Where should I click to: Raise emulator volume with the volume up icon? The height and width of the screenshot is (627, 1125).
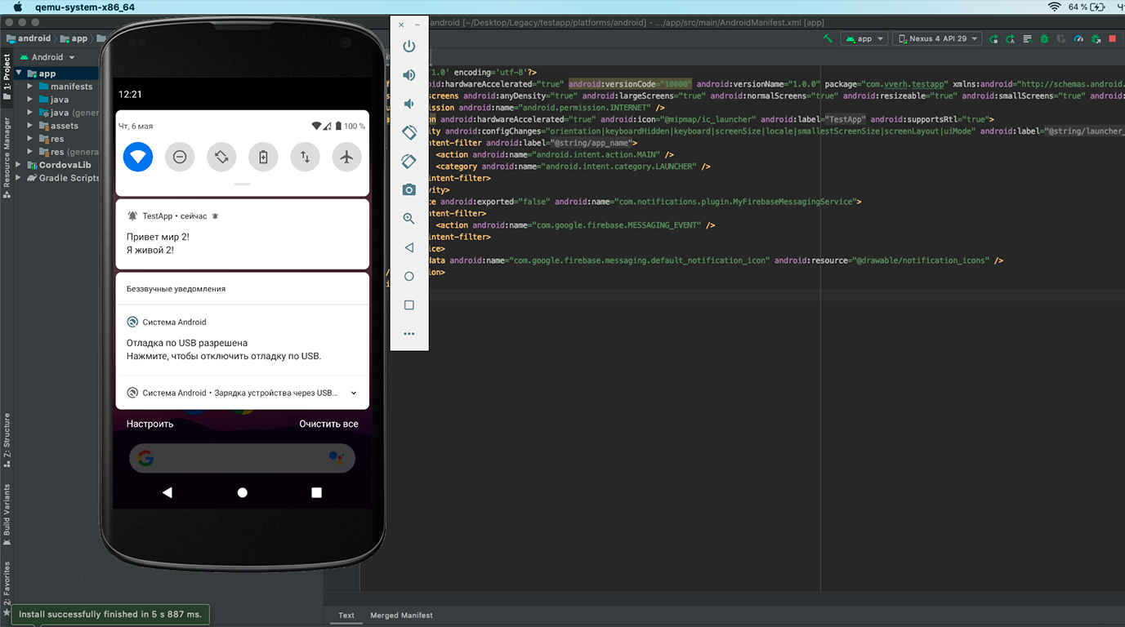click(409, 75)
